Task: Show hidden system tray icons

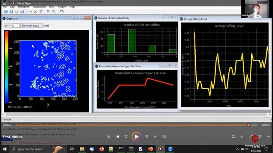Action: (x=238, y=149)
